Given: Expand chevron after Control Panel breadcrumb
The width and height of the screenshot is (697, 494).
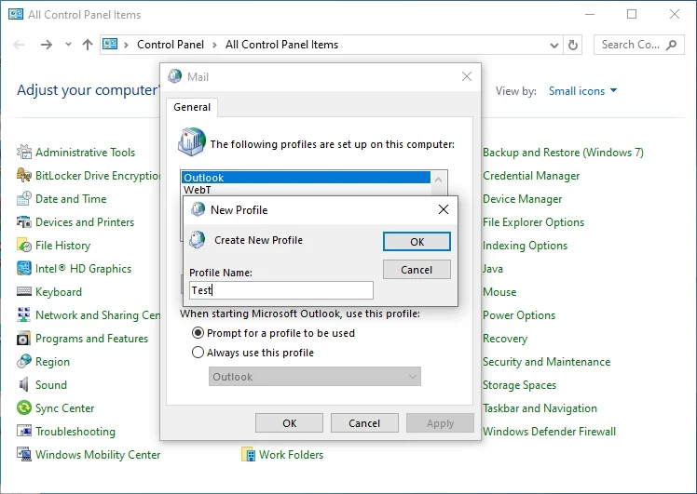Looking at the screenshot, I should pos(214,45).
